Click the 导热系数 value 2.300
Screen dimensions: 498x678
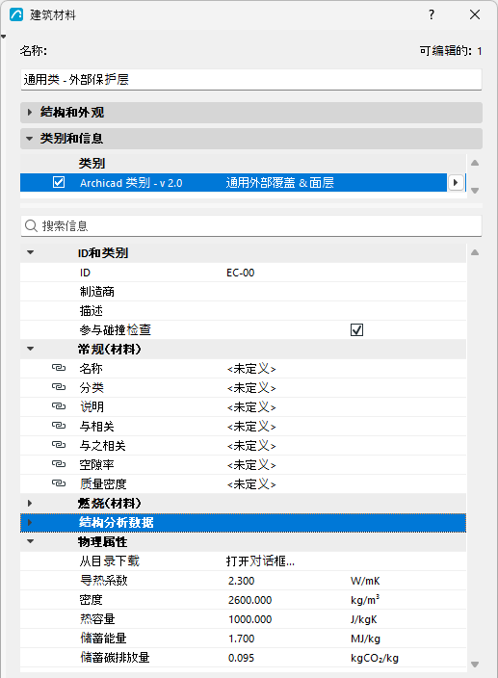pyautogui.click(x=241, y=581)
